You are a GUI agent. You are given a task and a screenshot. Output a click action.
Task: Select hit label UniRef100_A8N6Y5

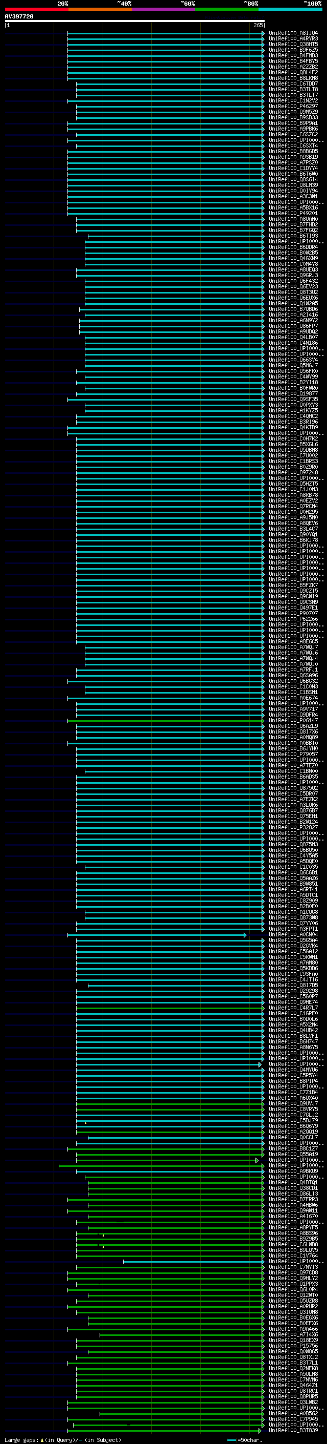coord(293,1047)
